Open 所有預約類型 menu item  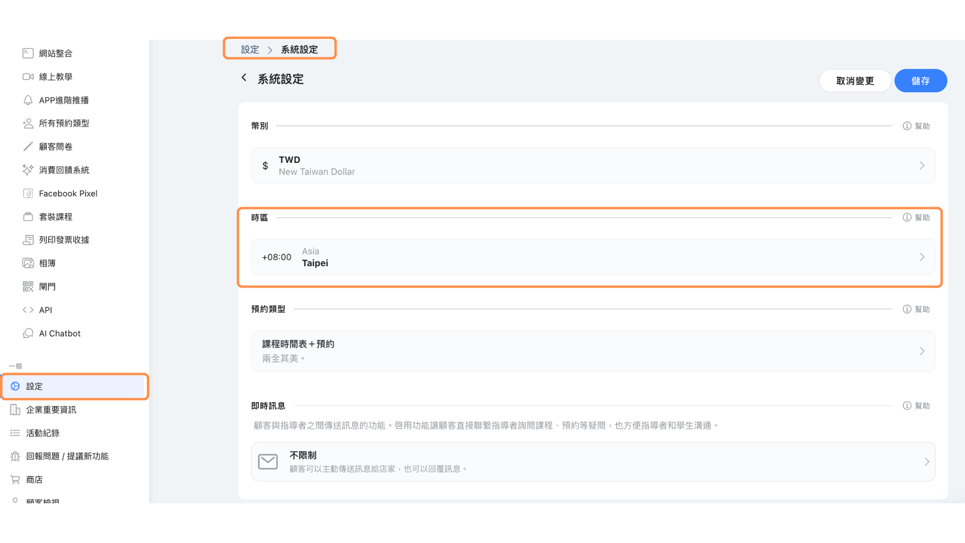64,123
